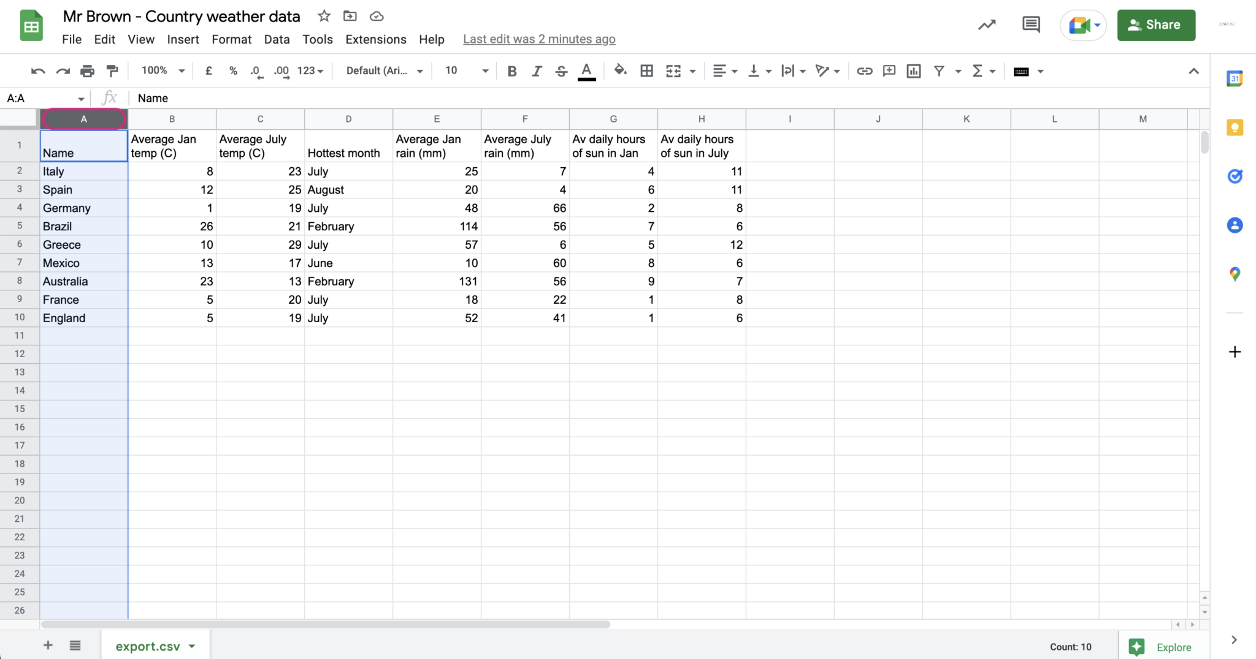Apply a strikethrough to the text
This screenshot has height=659, width=1256.
coord(561,70)
